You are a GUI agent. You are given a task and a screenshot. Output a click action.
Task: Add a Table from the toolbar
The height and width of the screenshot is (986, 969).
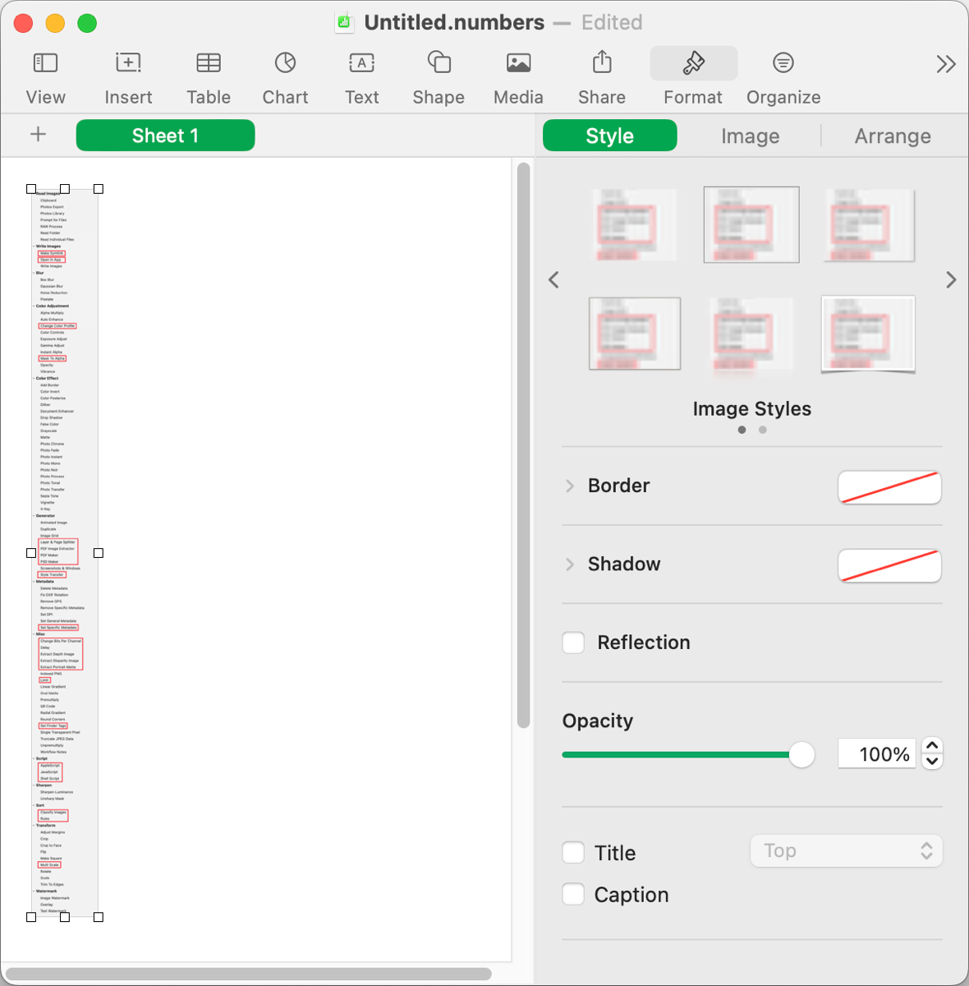(209, 63)
